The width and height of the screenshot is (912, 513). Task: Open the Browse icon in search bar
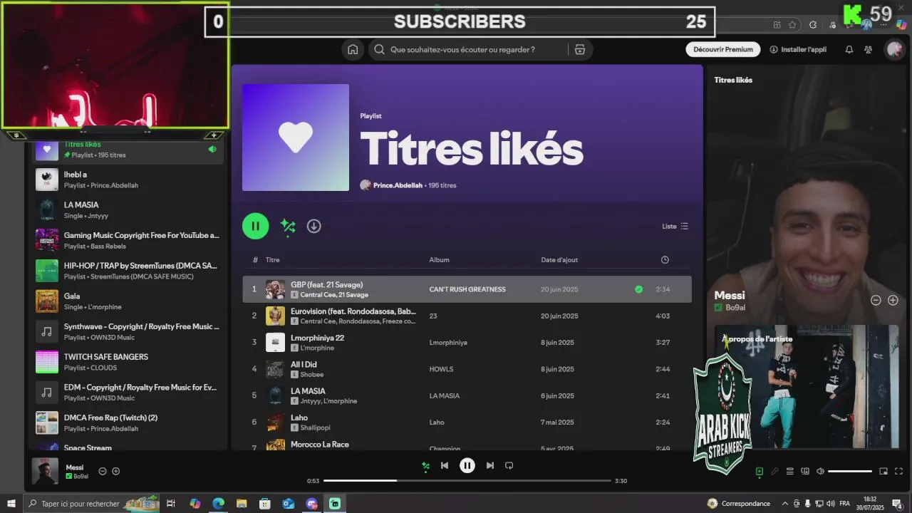(580, 49)
